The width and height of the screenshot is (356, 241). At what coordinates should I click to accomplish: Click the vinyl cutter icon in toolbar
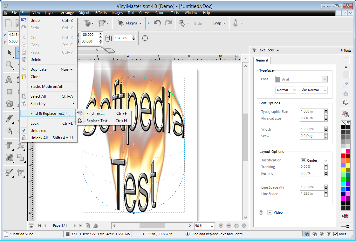(102, 23)
